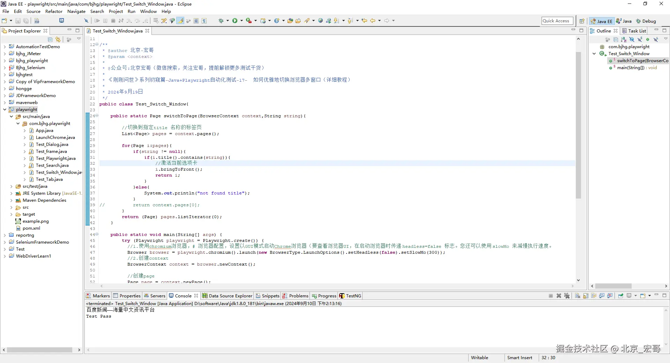Collapse all in Outline view
Image resolution: width=670 pixels, height=363 pixels.
pos(616,39)
